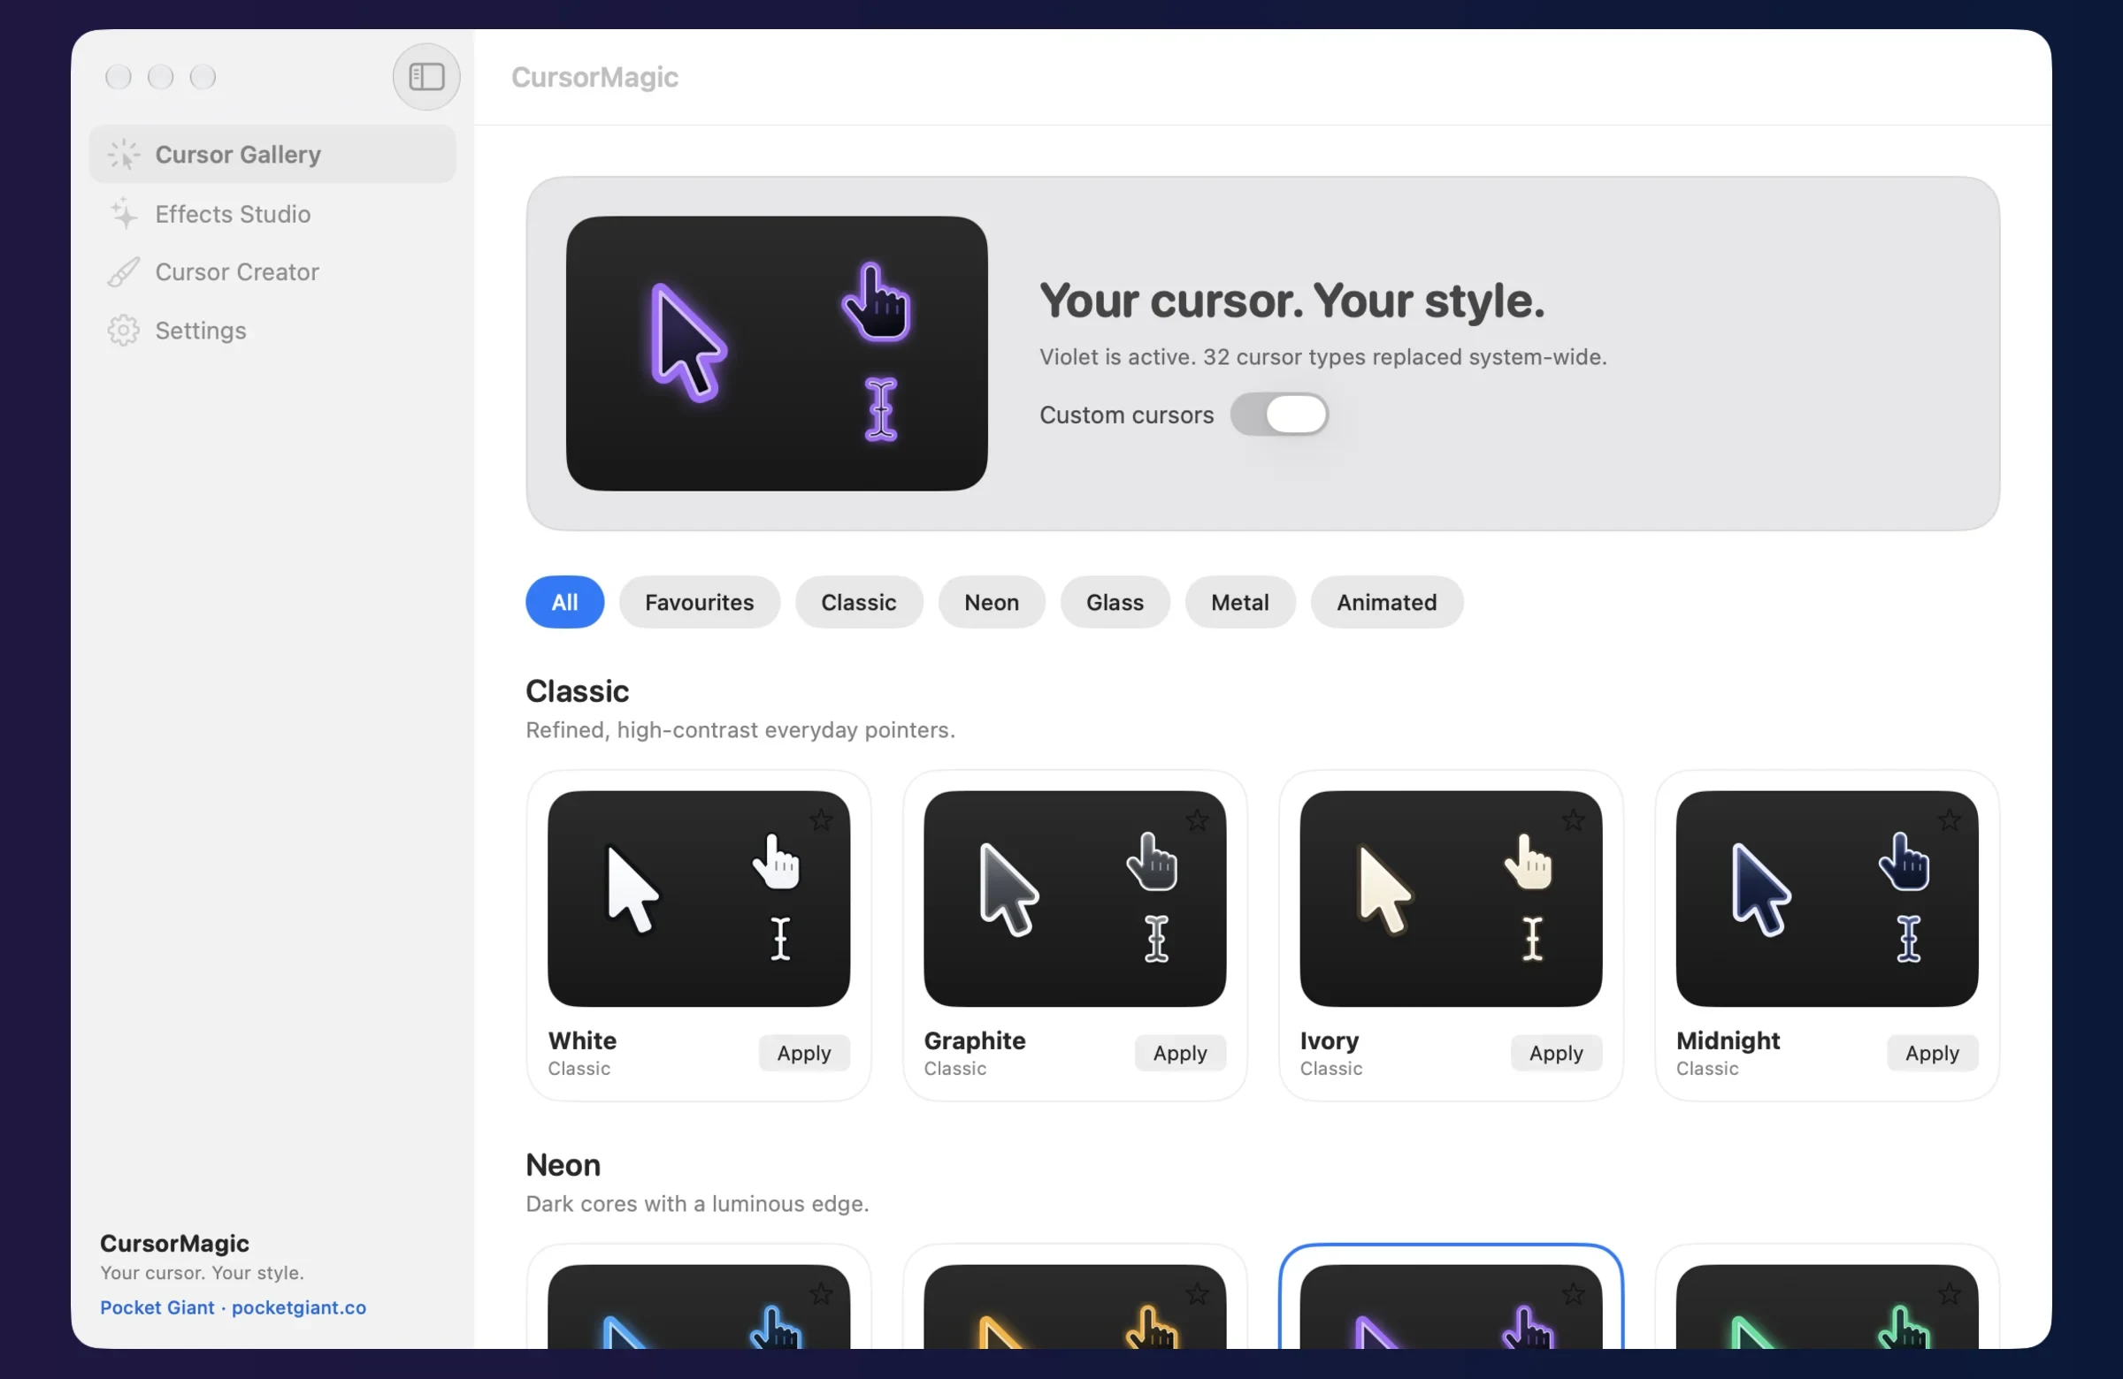Click the 'Your cursor. Your style.' headline
The image size is (2123, 1379).
[1291, 301]
